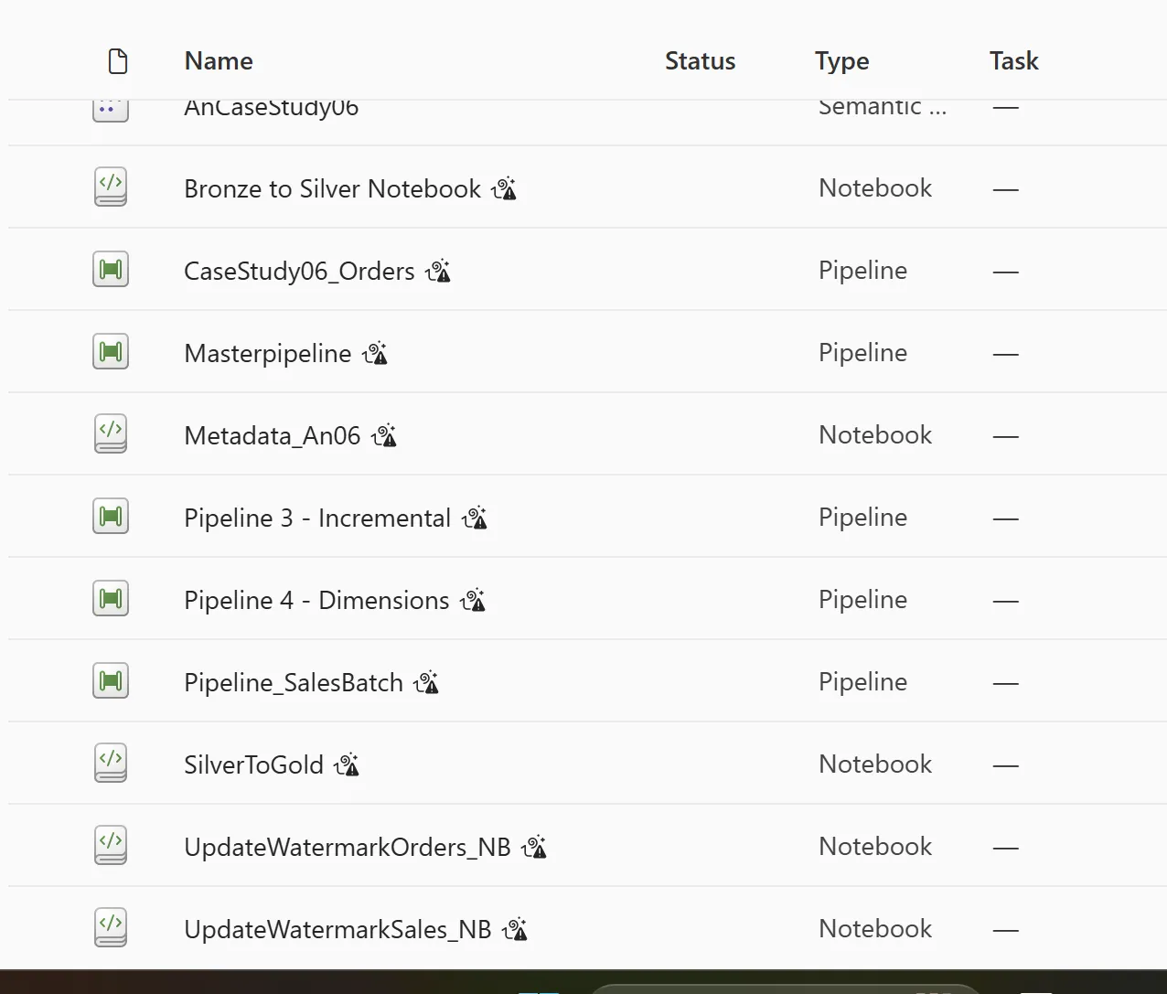Click the notebook icon for Metadata_An06

(x=111, y=434)
